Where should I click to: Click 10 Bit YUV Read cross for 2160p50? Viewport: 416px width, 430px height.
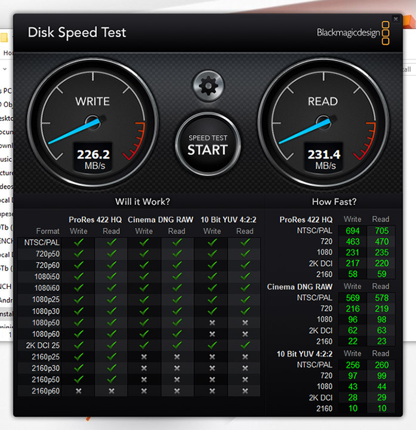click(245, 380)
